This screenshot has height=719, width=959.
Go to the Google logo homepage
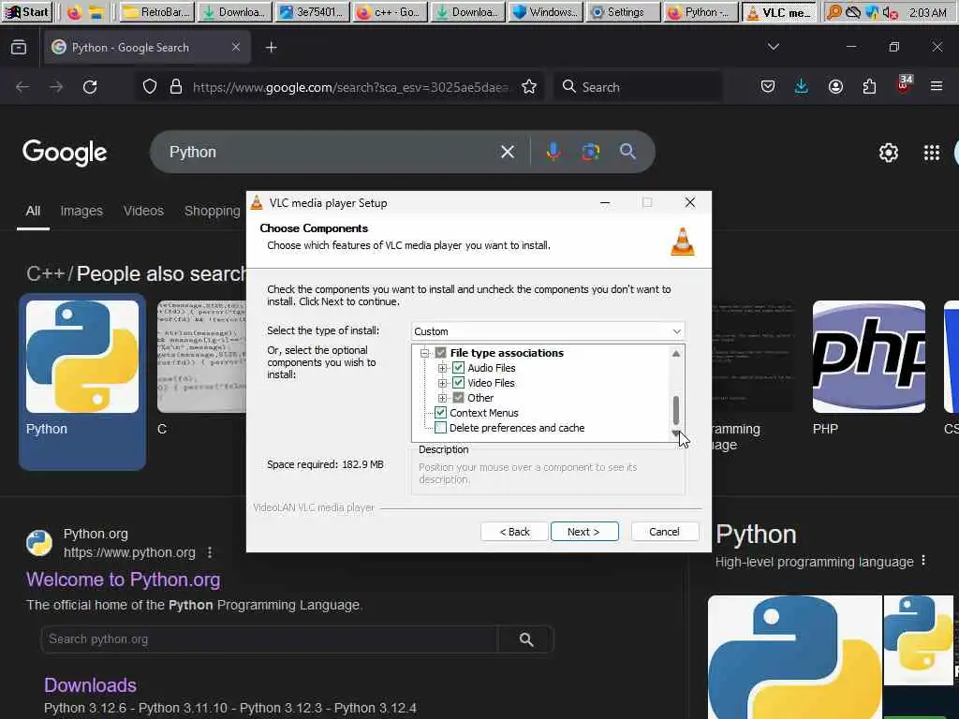tap(65, 153)
